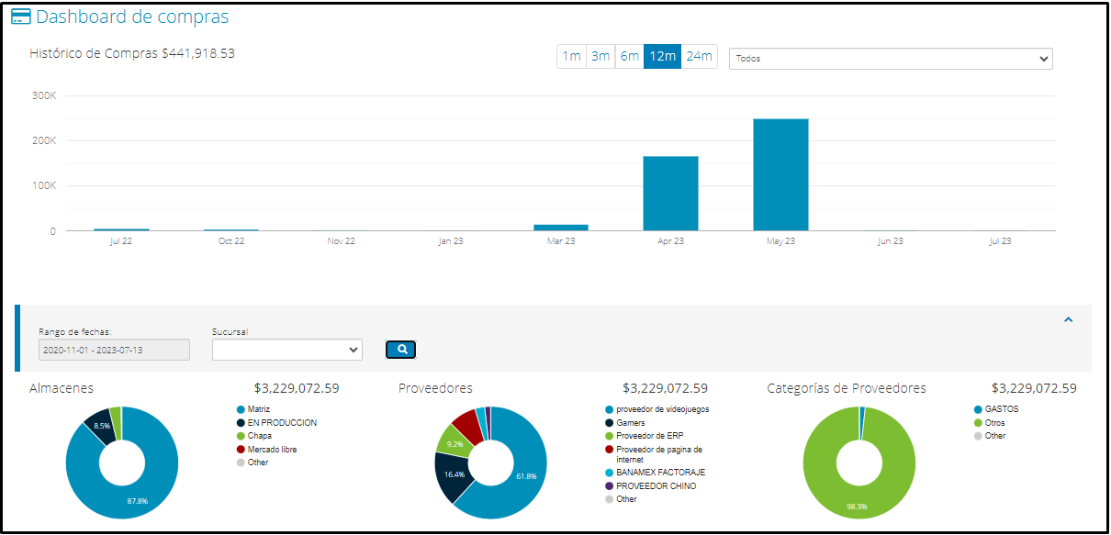Open the Sucursal dropdown
Viewport: 1111px width, 535px height.
coord(286,350)
